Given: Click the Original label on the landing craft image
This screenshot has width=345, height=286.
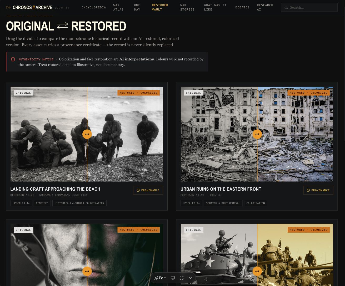Looking at the screenshot, I should point(23,93).
